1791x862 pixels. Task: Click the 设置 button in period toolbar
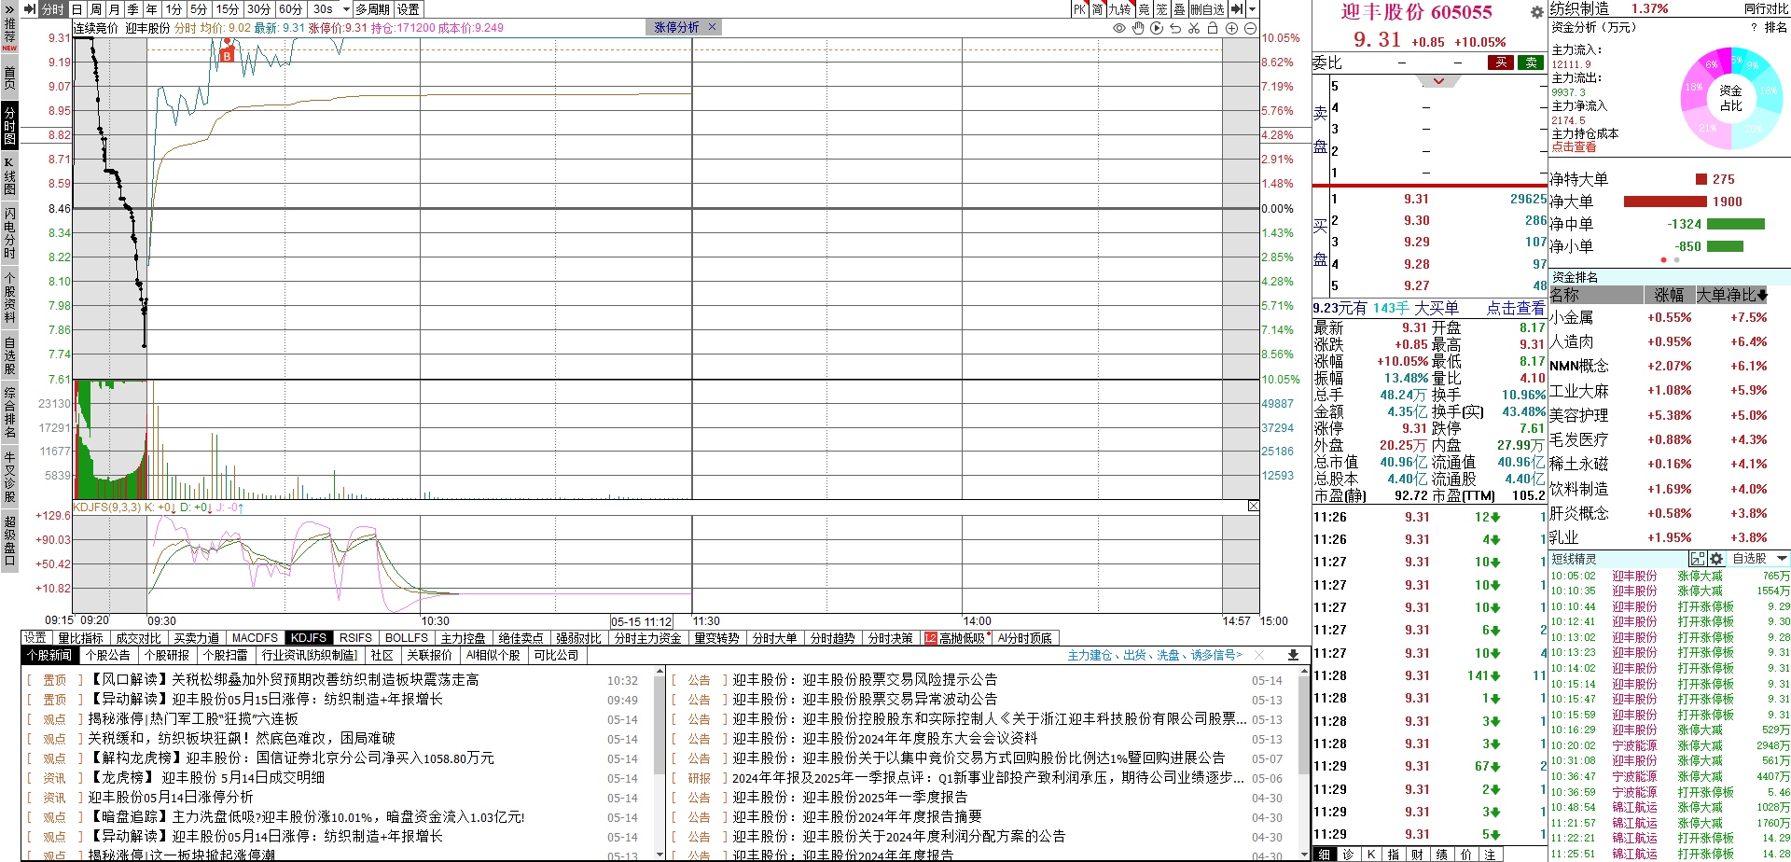[409, 9]
